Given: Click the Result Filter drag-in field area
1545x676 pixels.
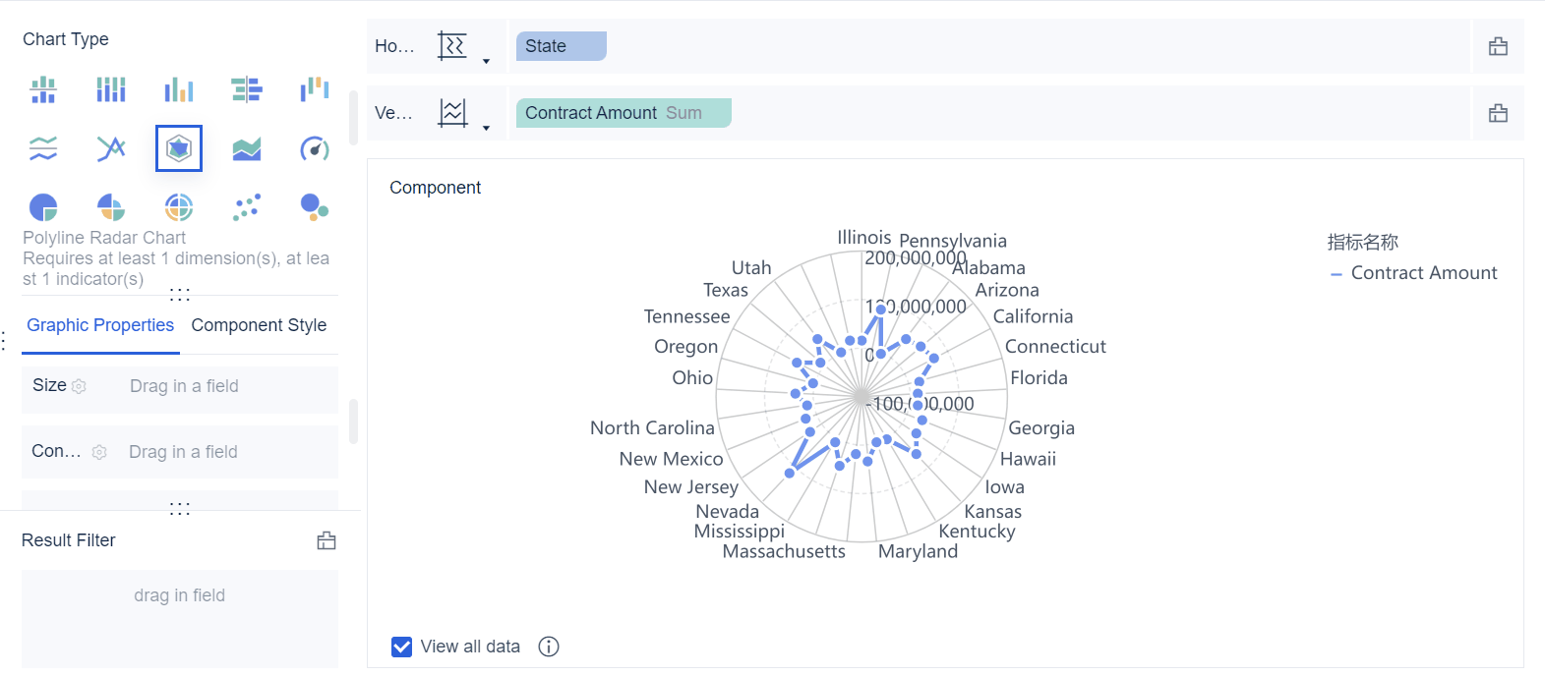Looking at the screenshot, I should tap(180, 617).
